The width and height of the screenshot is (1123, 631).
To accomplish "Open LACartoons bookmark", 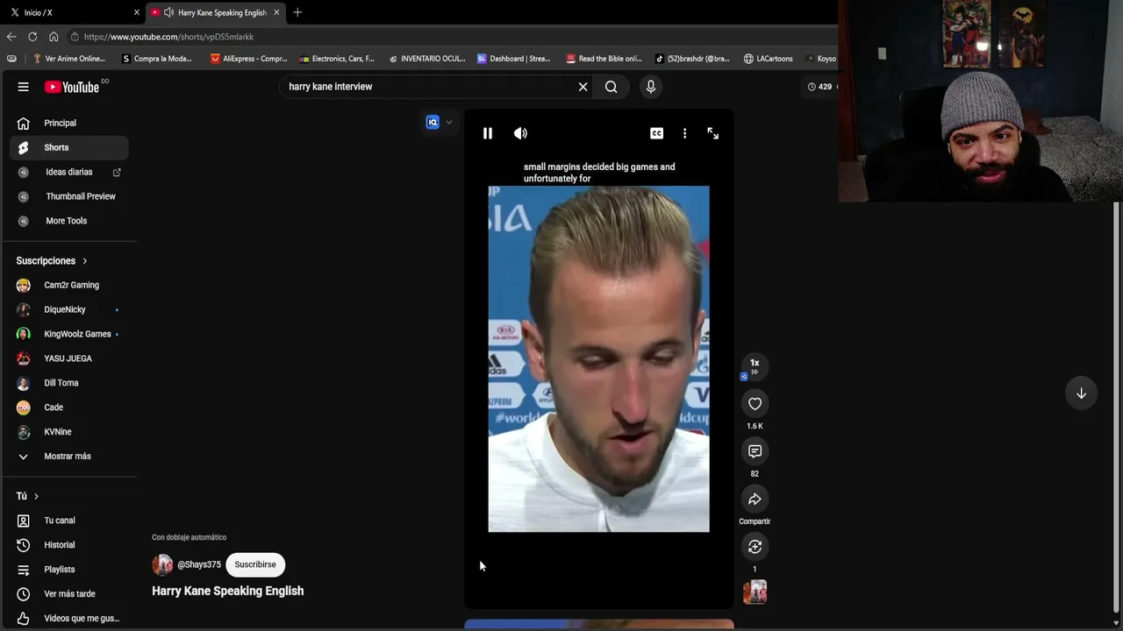I will click(768, 59).
